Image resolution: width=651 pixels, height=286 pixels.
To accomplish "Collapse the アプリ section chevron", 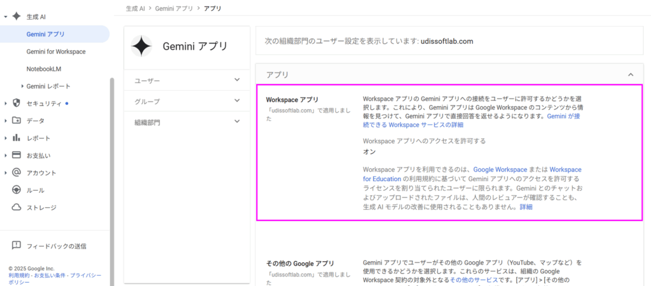I will [x=631, y=75].
